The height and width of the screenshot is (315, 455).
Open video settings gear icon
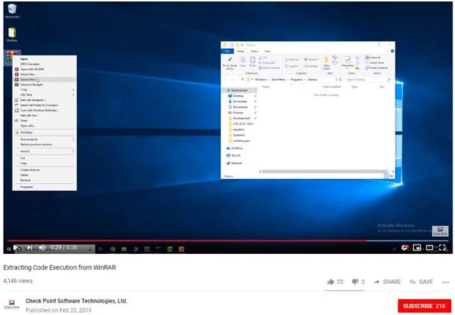(404, 247)
